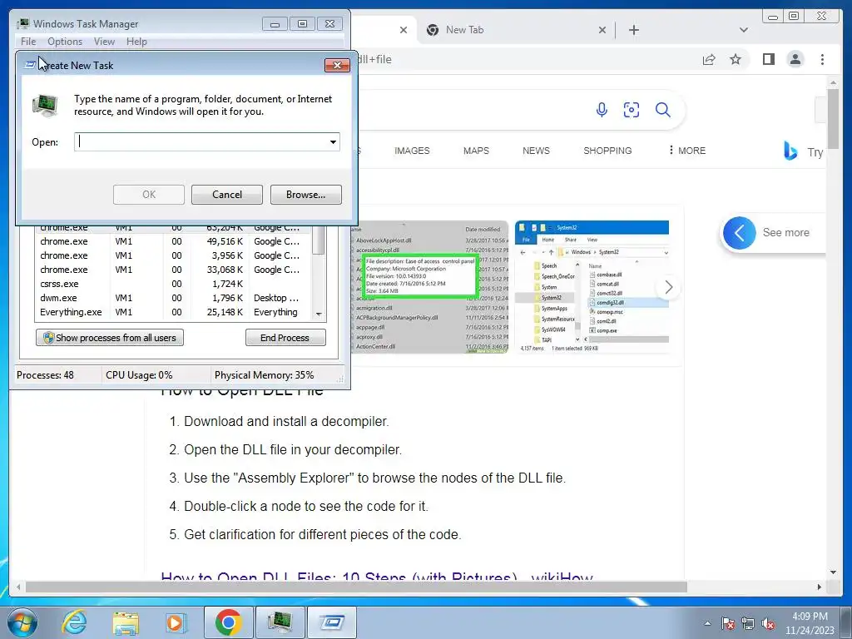Click the visual search camera icon

pyautogui.click(x=632, y=110)
